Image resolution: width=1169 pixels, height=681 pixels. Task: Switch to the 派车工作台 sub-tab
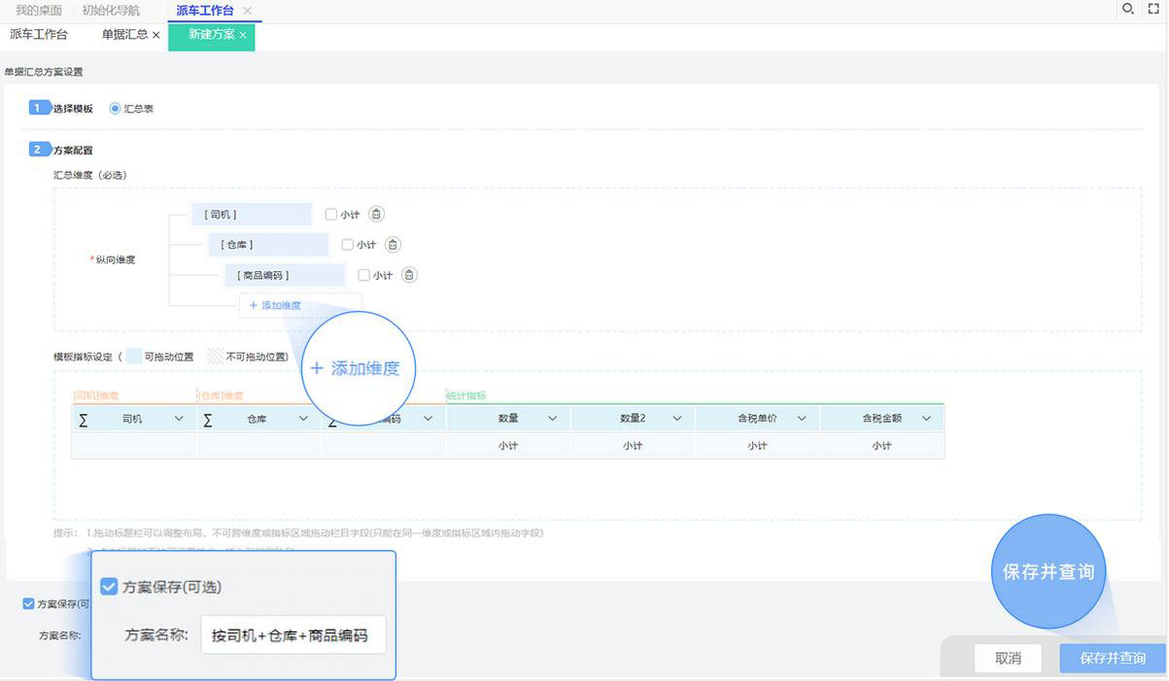point(39,34)
